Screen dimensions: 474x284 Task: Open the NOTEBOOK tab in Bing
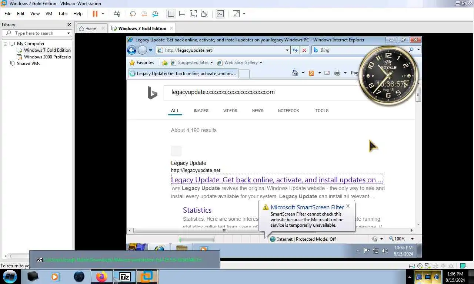tap(288, 111)
